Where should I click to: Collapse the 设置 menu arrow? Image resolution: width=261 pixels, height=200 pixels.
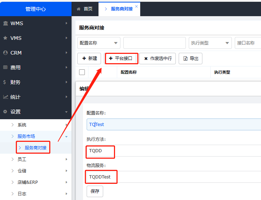pyautogui.click(x=67, y=112)
